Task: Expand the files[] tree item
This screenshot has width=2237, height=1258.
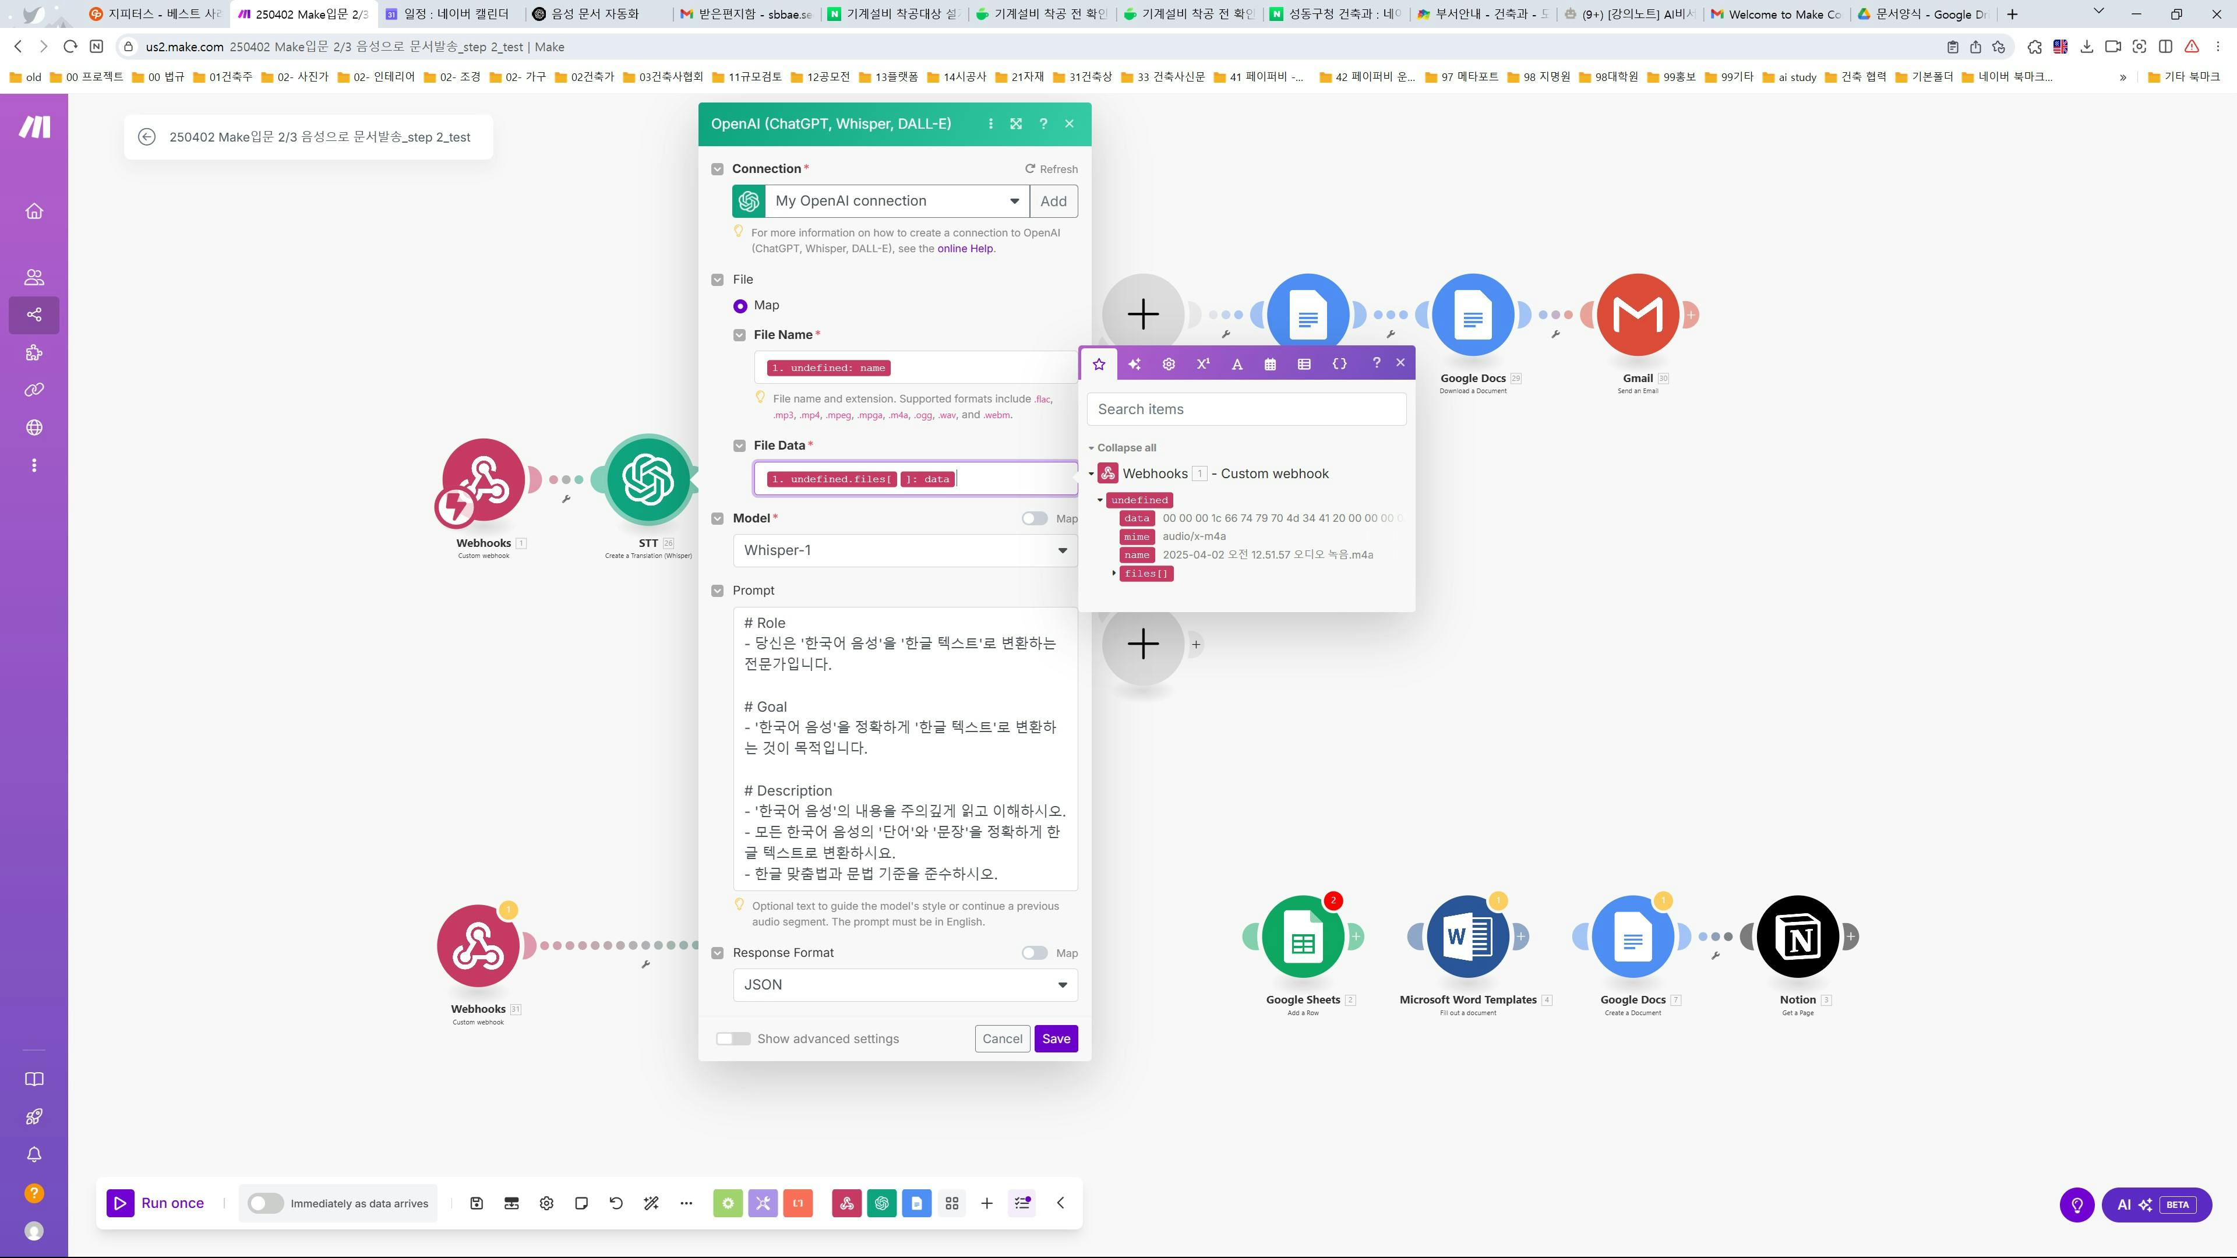Action: click(1114, 573)
